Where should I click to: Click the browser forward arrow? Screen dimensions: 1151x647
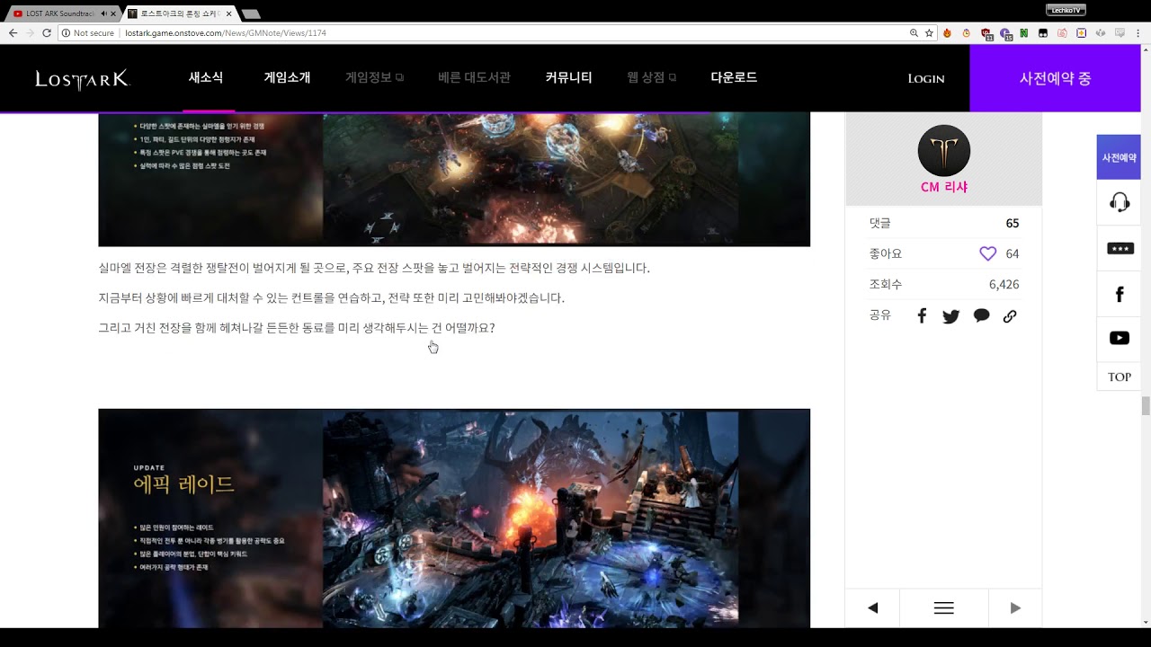point(30,32)
